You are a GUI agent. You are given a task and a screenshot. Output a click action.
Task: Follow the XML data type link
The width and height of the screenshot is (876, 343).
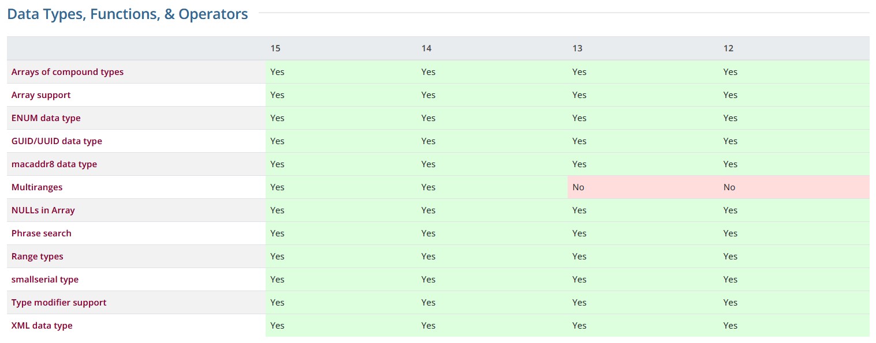coord(42,326)
